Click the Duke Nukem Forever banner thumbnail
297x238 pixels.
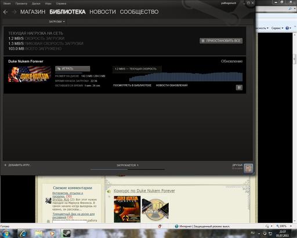pos(30,74)
